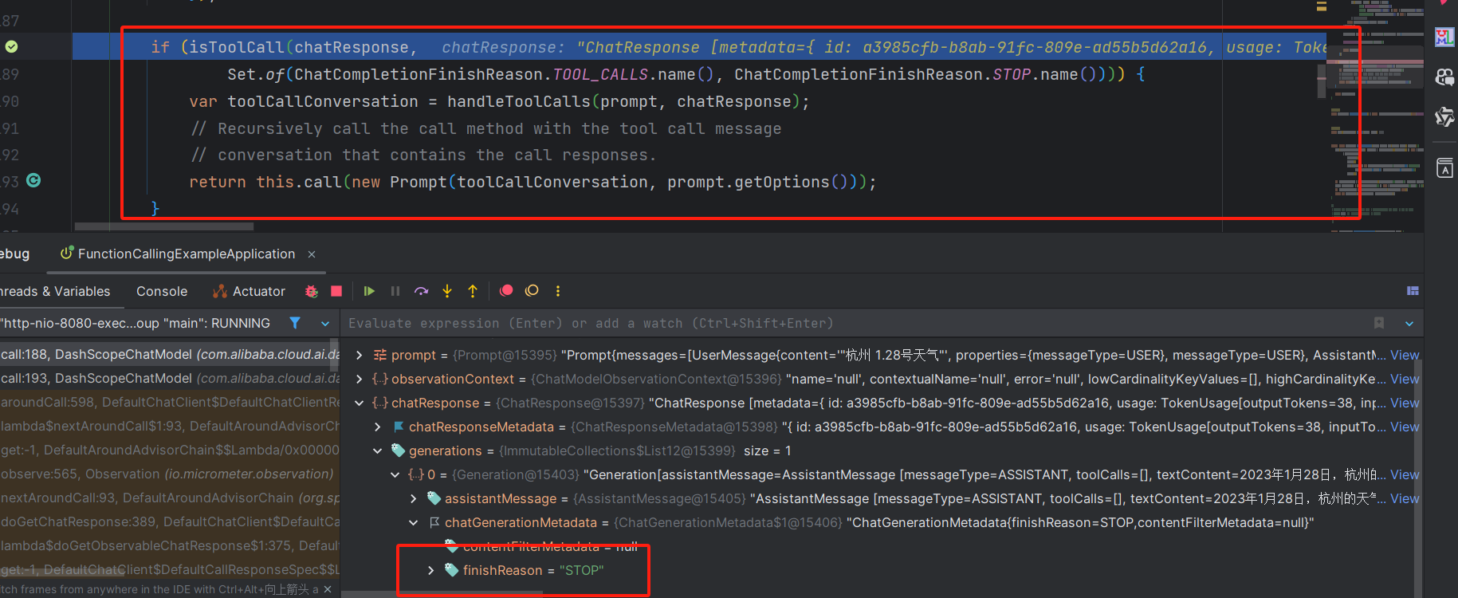1458x598 pixels.
Task: Expand the observationContext variable node
Action: pyautogui.click(x=359, y=379)
